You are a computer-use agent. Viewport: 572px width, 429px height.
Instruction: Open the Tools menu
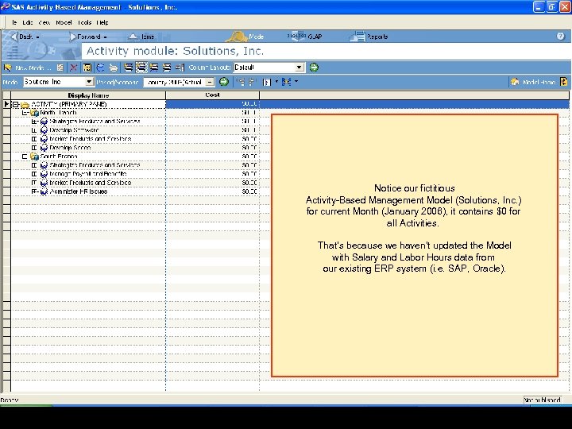85,22
